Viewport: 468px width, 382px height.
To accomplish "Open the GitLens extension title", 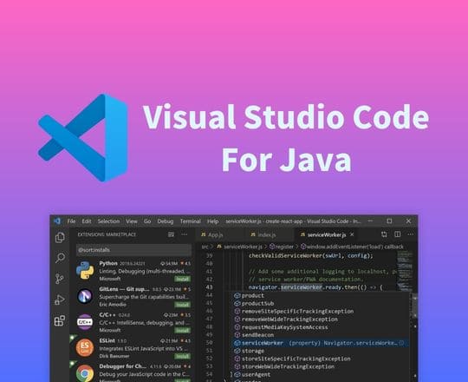I will [x=124, y=289].
